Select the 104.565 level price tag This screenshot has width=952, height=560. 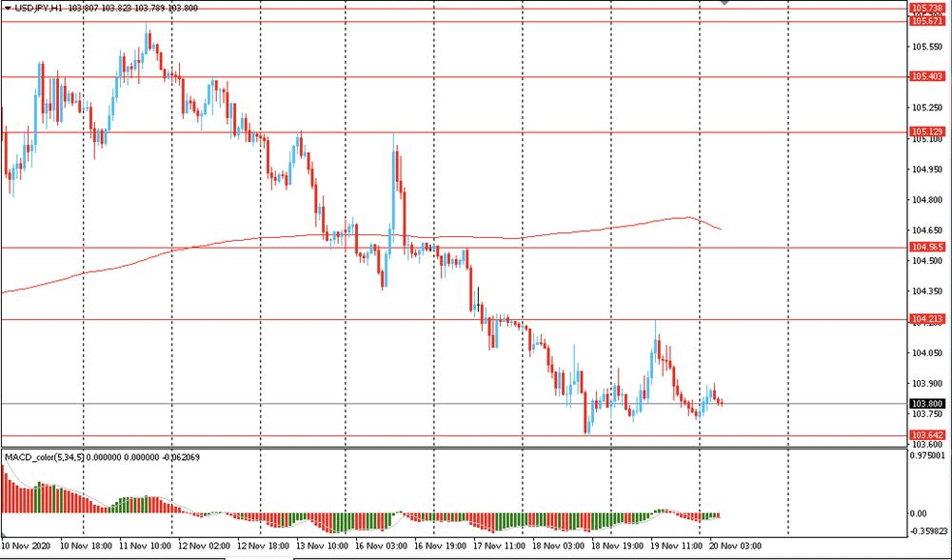pos(927,248)
